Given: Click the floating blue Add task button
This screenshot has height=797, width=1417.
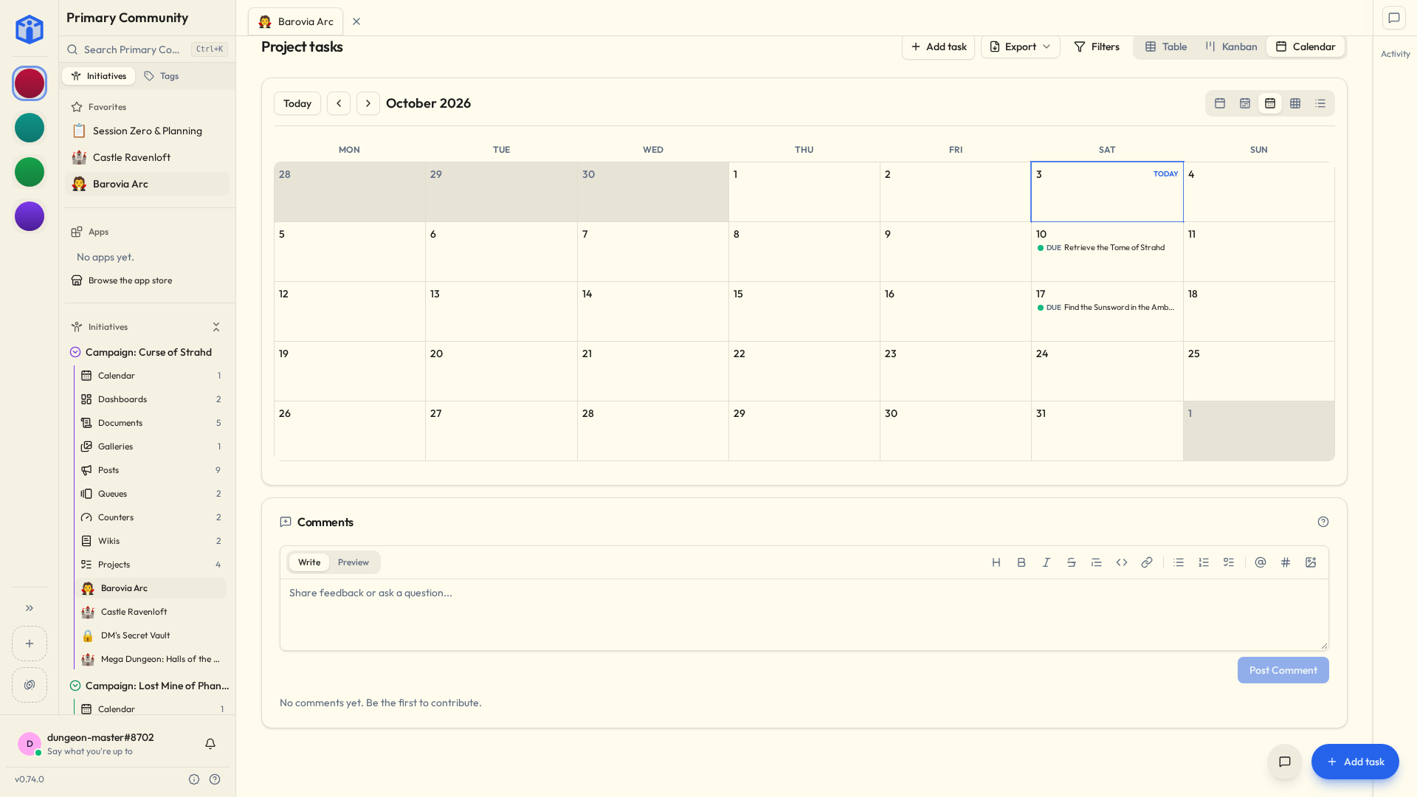Looking at the screenshot, I should point(1355,762).
